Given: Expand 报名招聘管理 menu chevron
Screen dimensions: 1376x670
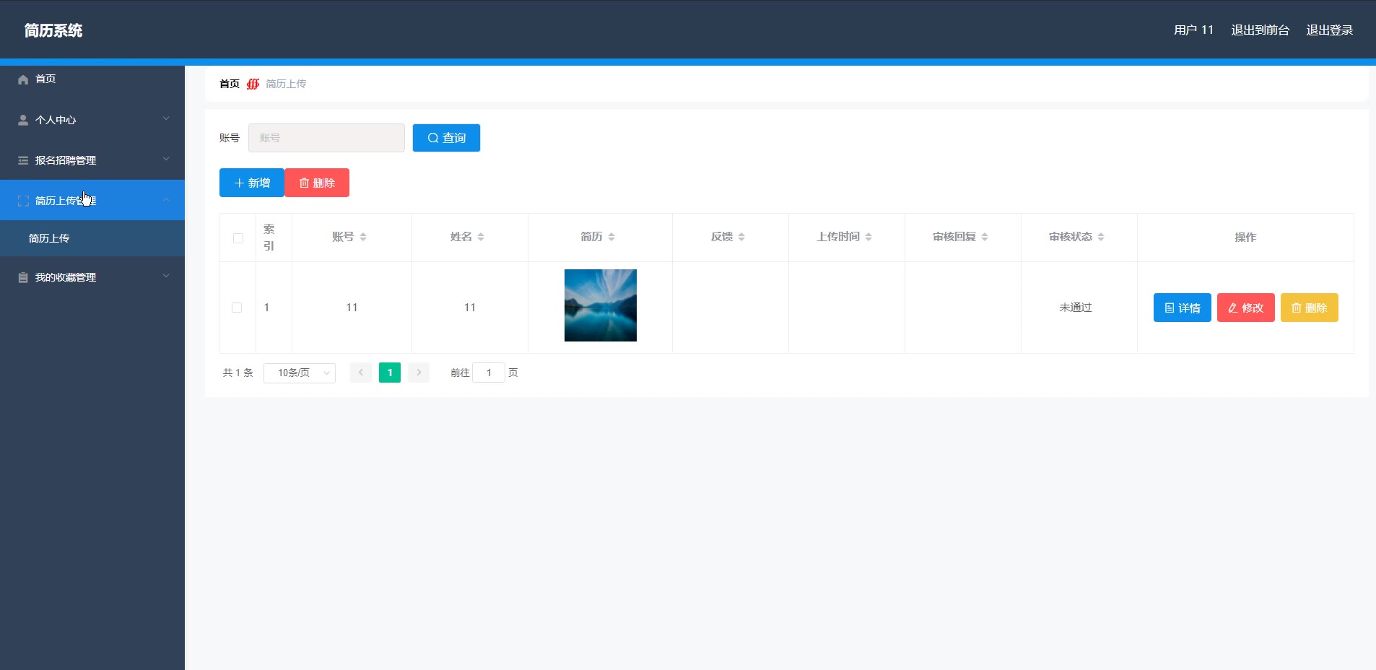Looking at the screenshot, I should (x=166, y=159).
